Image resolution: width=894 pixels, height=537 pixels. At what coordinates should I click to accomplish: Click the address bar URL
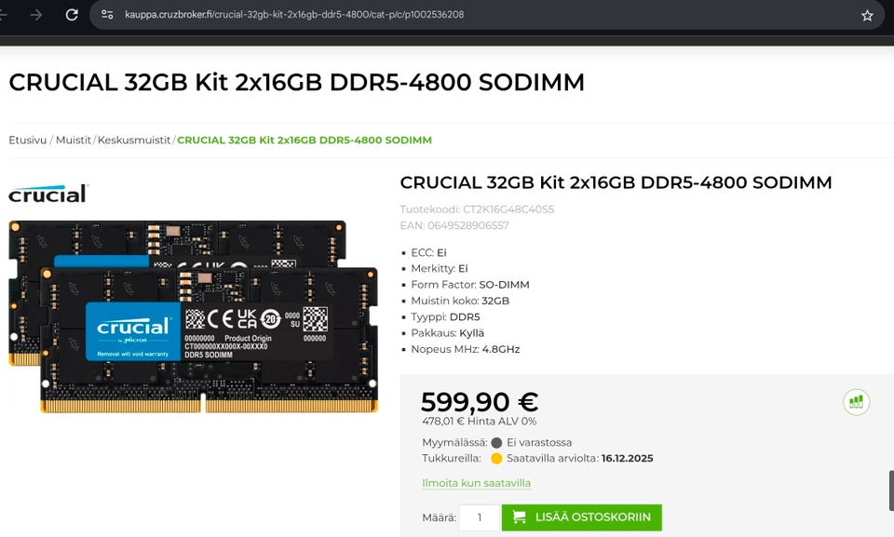pyautogui.click(x=294, y=15)
